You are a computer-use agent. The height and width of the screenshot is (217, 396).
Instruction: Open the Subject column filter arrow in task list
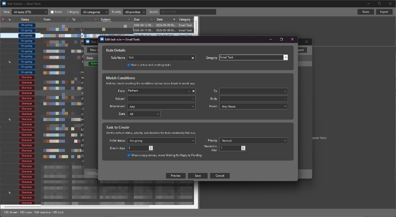click(129, 19)
